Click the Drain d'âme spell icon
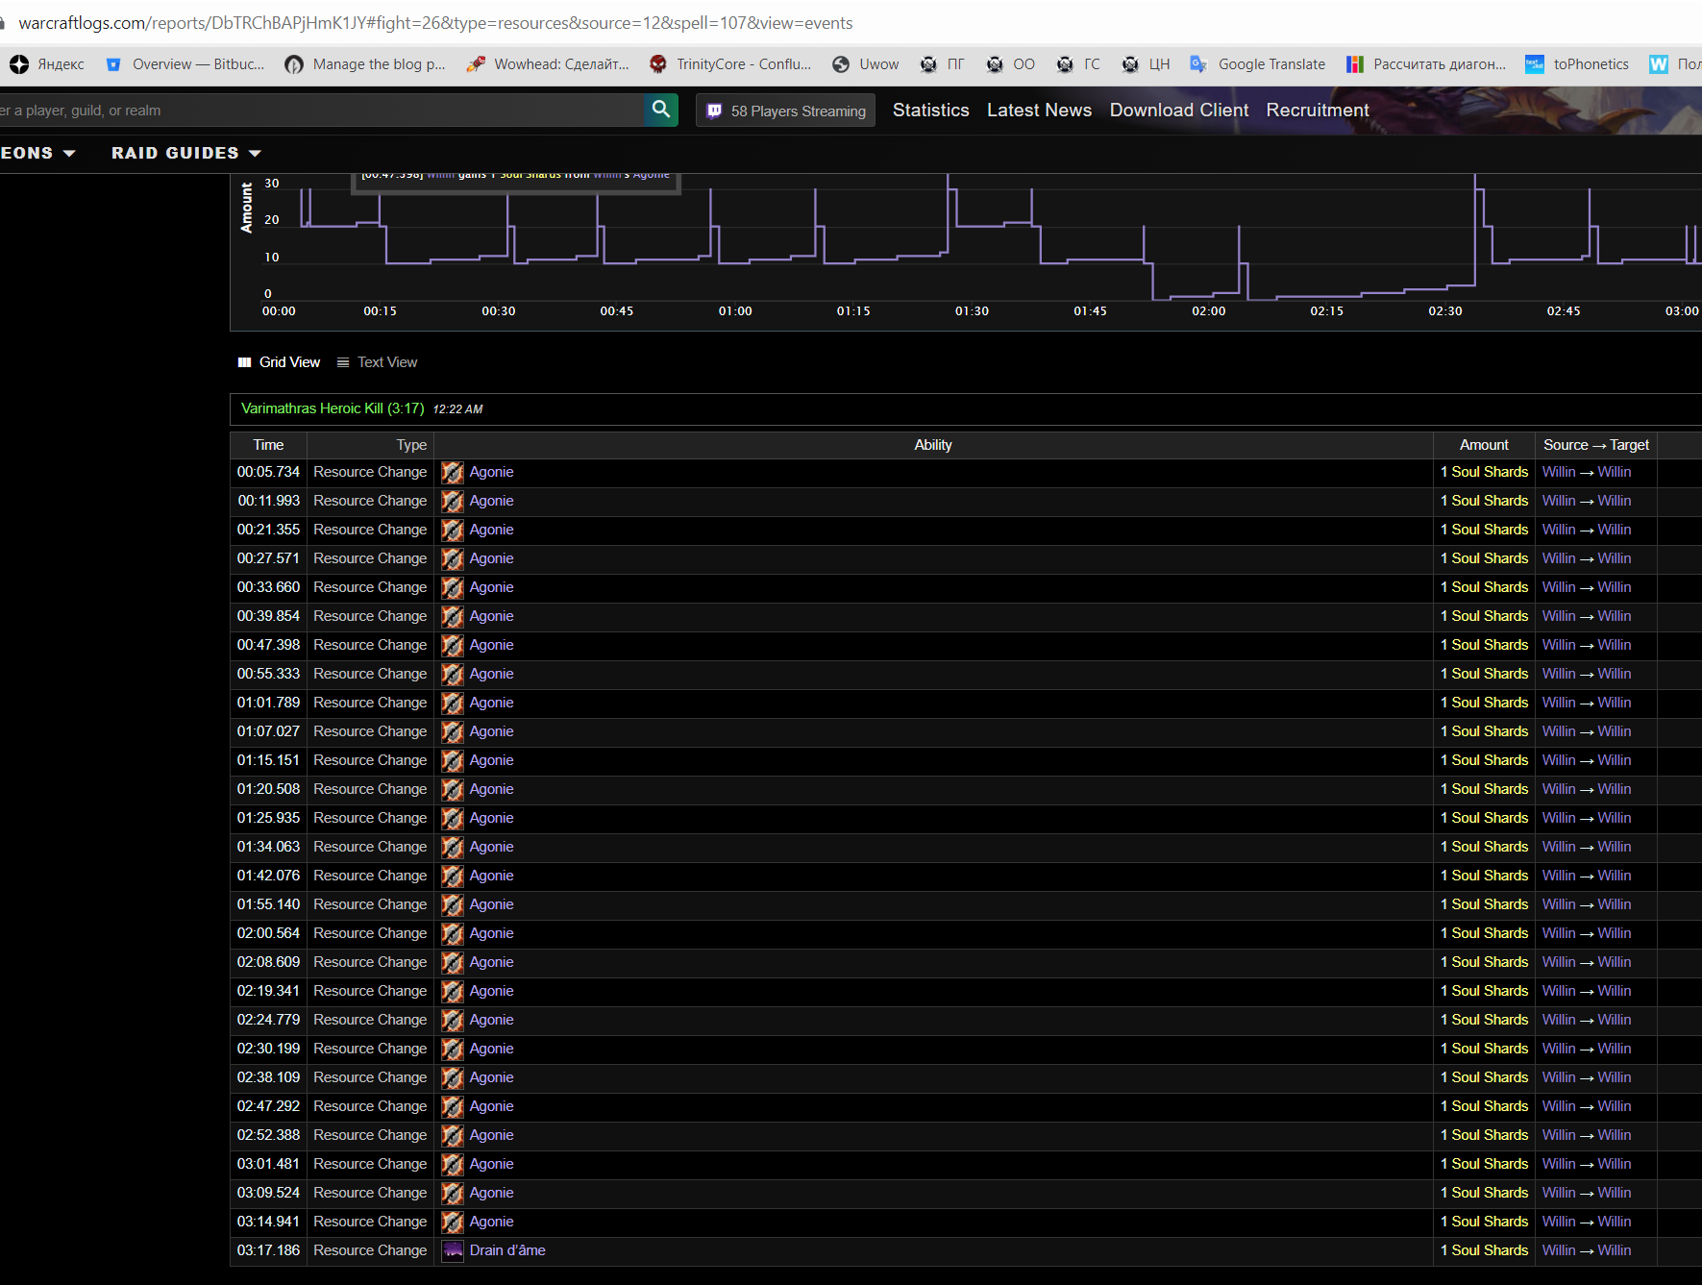The image size is (1702, 1285). point(453,1250)
